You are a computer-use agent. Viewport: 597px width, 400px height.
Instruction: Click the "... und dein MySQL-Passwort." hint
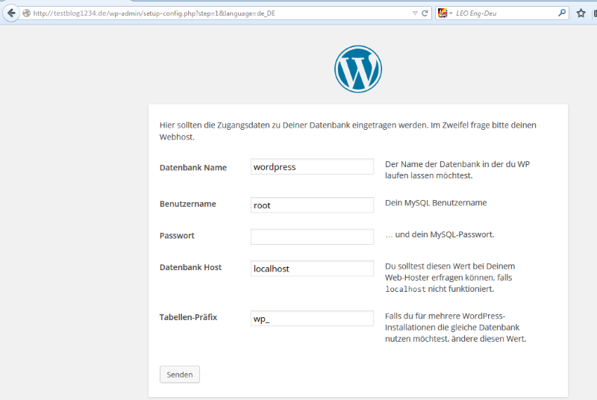440,234
